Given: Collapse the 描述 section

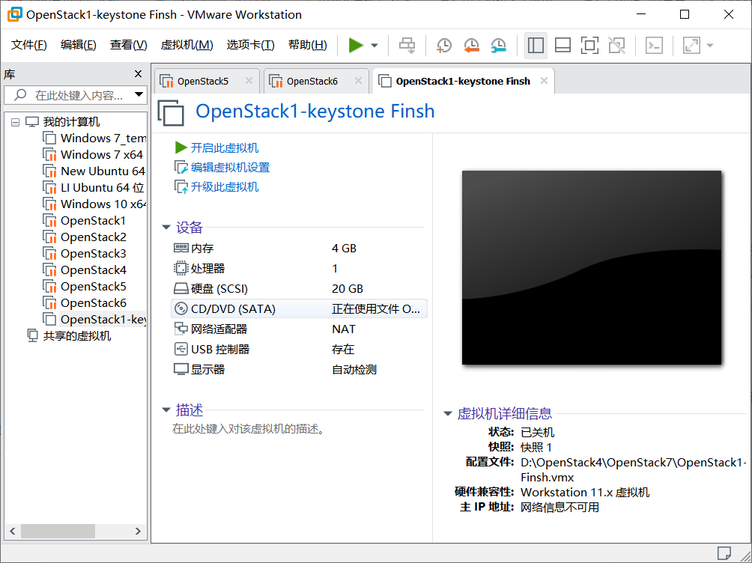Looking at the screenshot, I should [166, 410].
